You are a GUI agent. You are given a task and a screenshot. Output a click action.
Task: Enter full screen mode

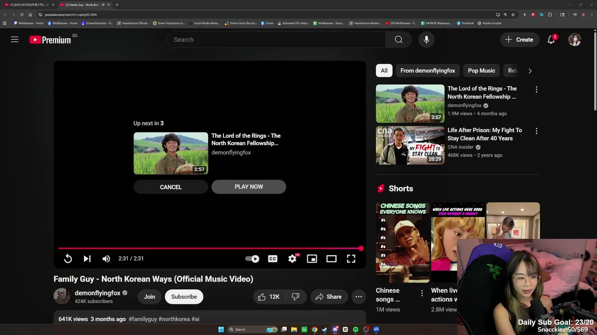point(351,259)
